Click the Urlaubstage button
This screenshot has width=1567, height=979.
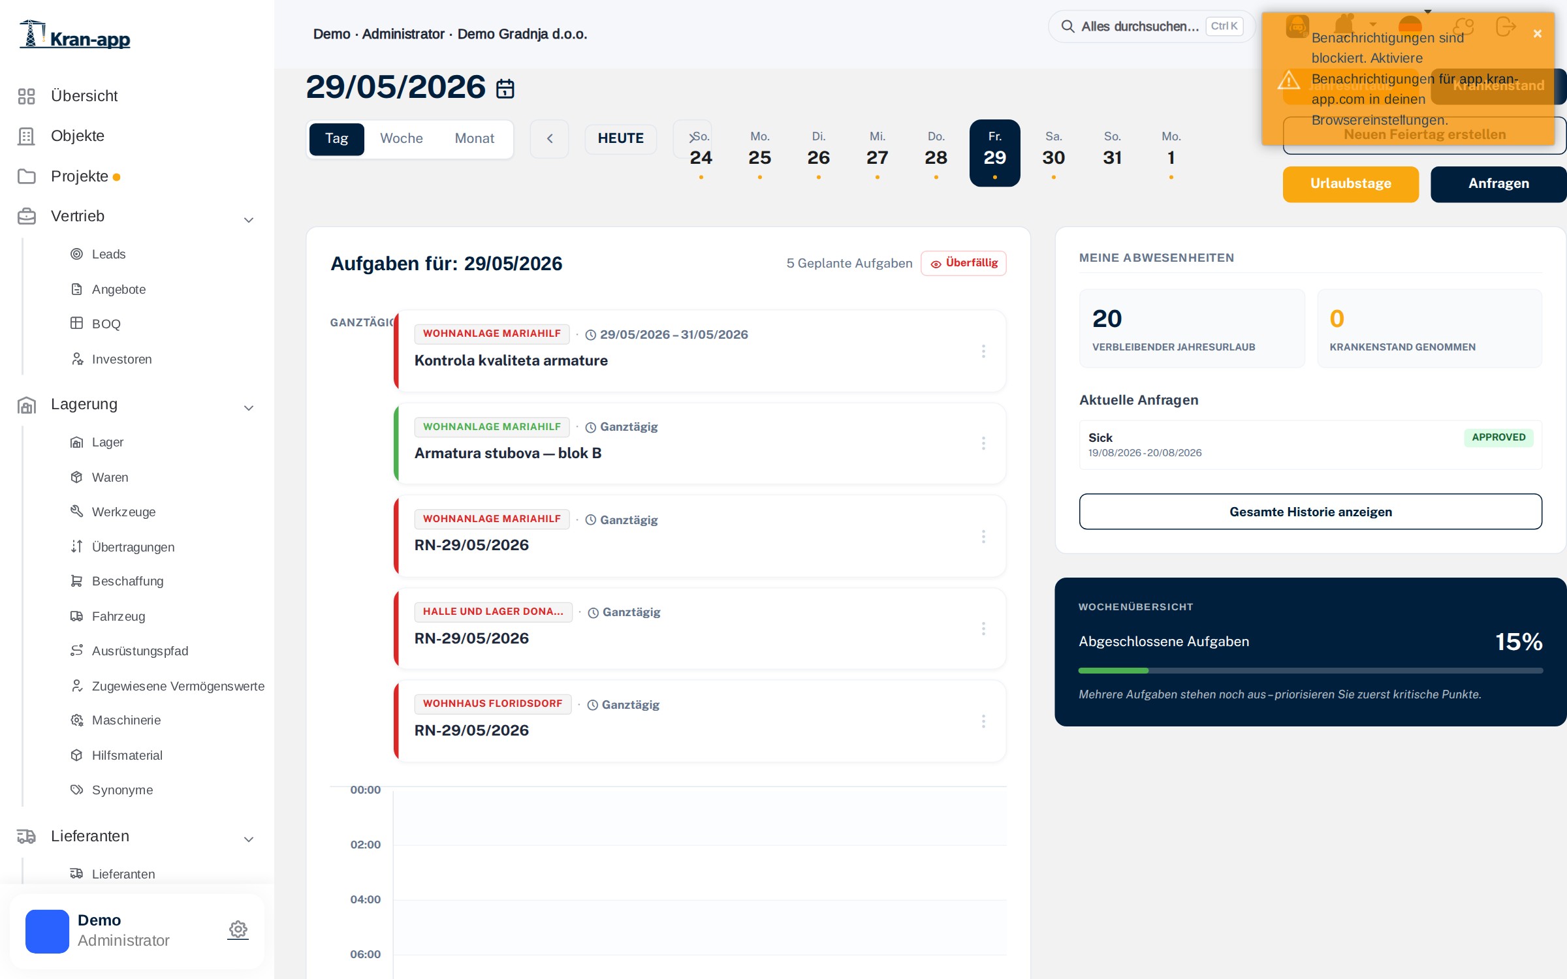pos(1351,184)
